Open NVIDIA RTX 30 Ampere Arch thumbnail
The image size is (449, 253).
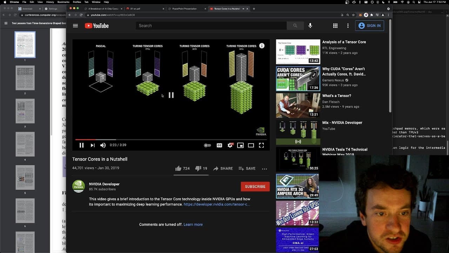tap(298, 186)
